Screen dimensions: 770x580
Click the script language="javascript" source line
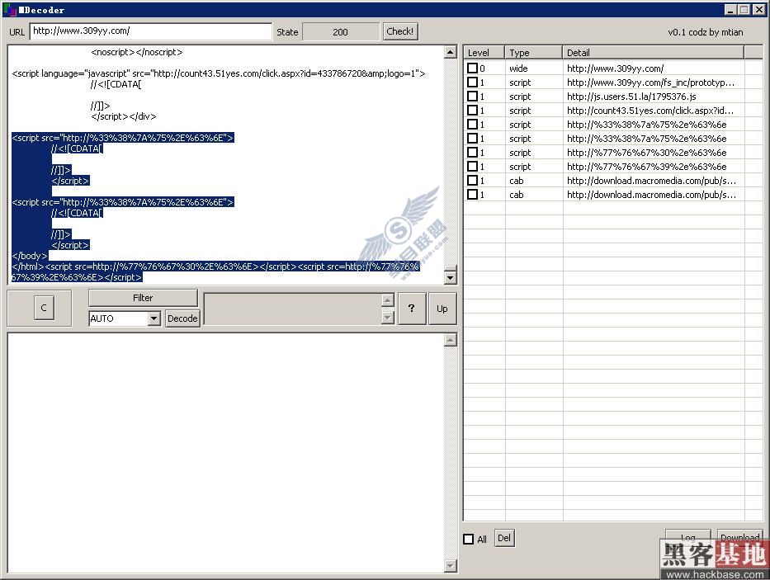219,73
